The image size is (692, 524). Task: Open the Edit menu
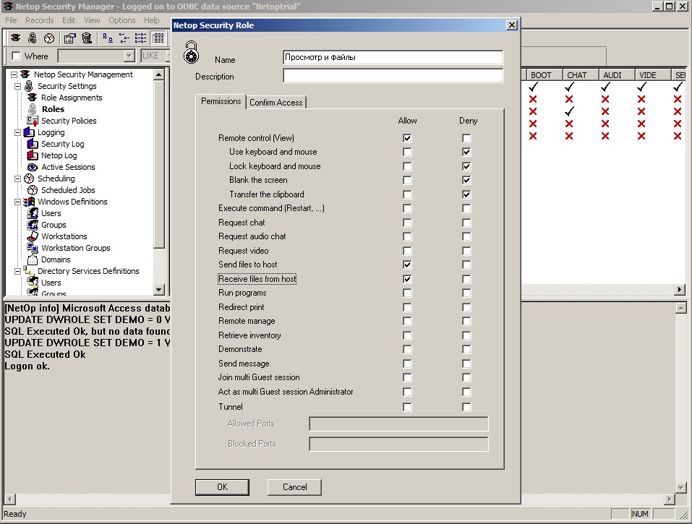click(x=69, y=20)
